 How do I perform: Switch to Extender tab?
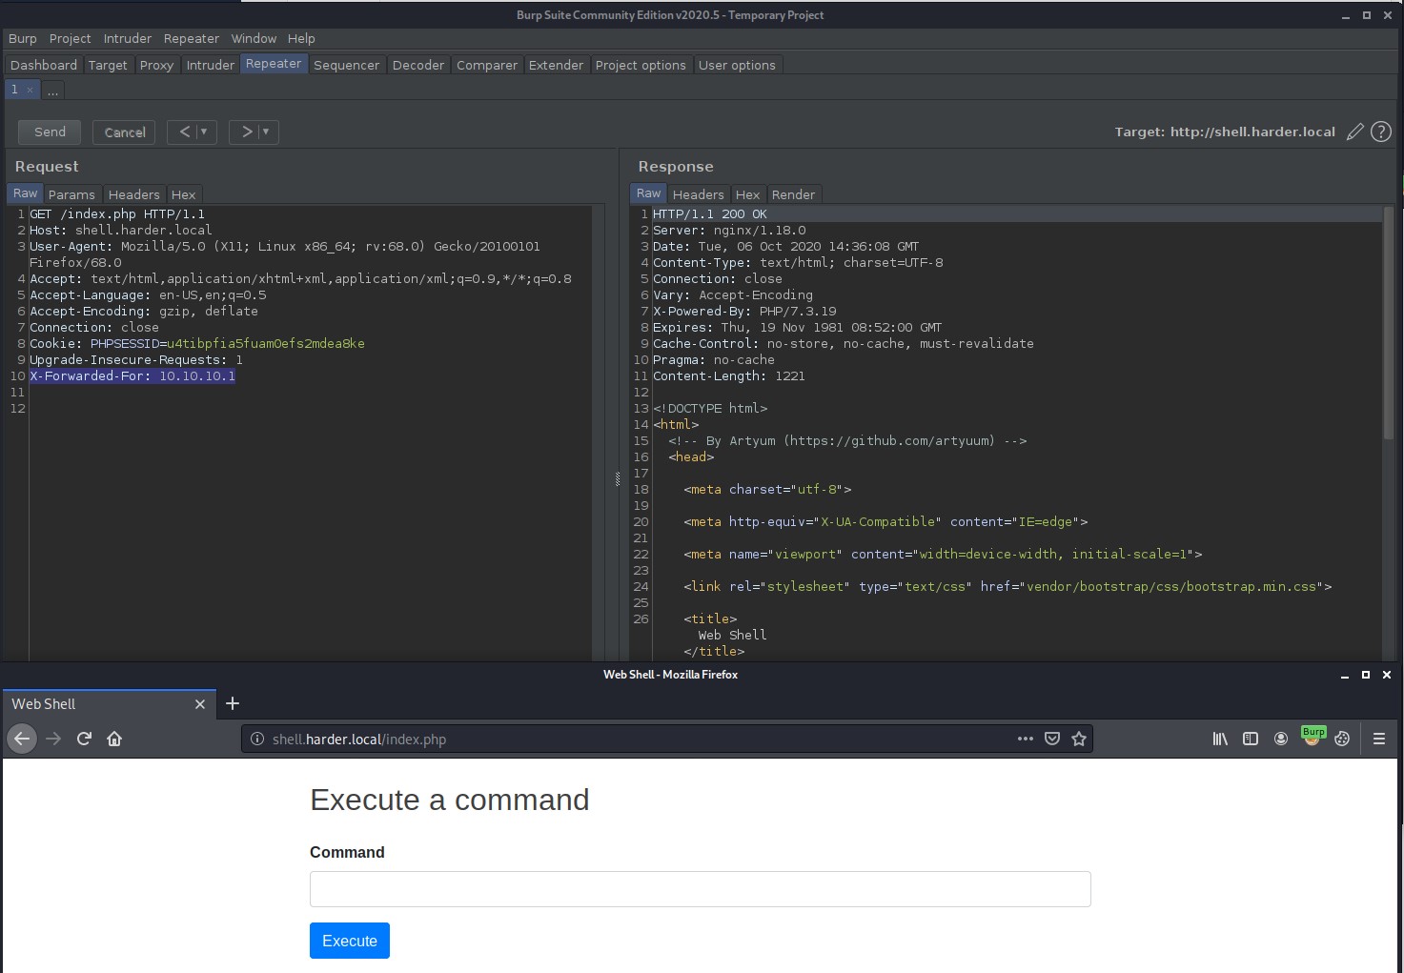click(556, 65)
